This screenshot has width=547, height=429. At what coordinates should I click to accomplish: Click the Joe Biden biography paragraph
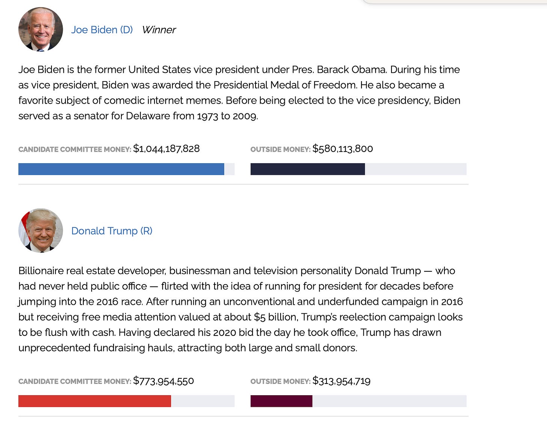pos(239,93)
